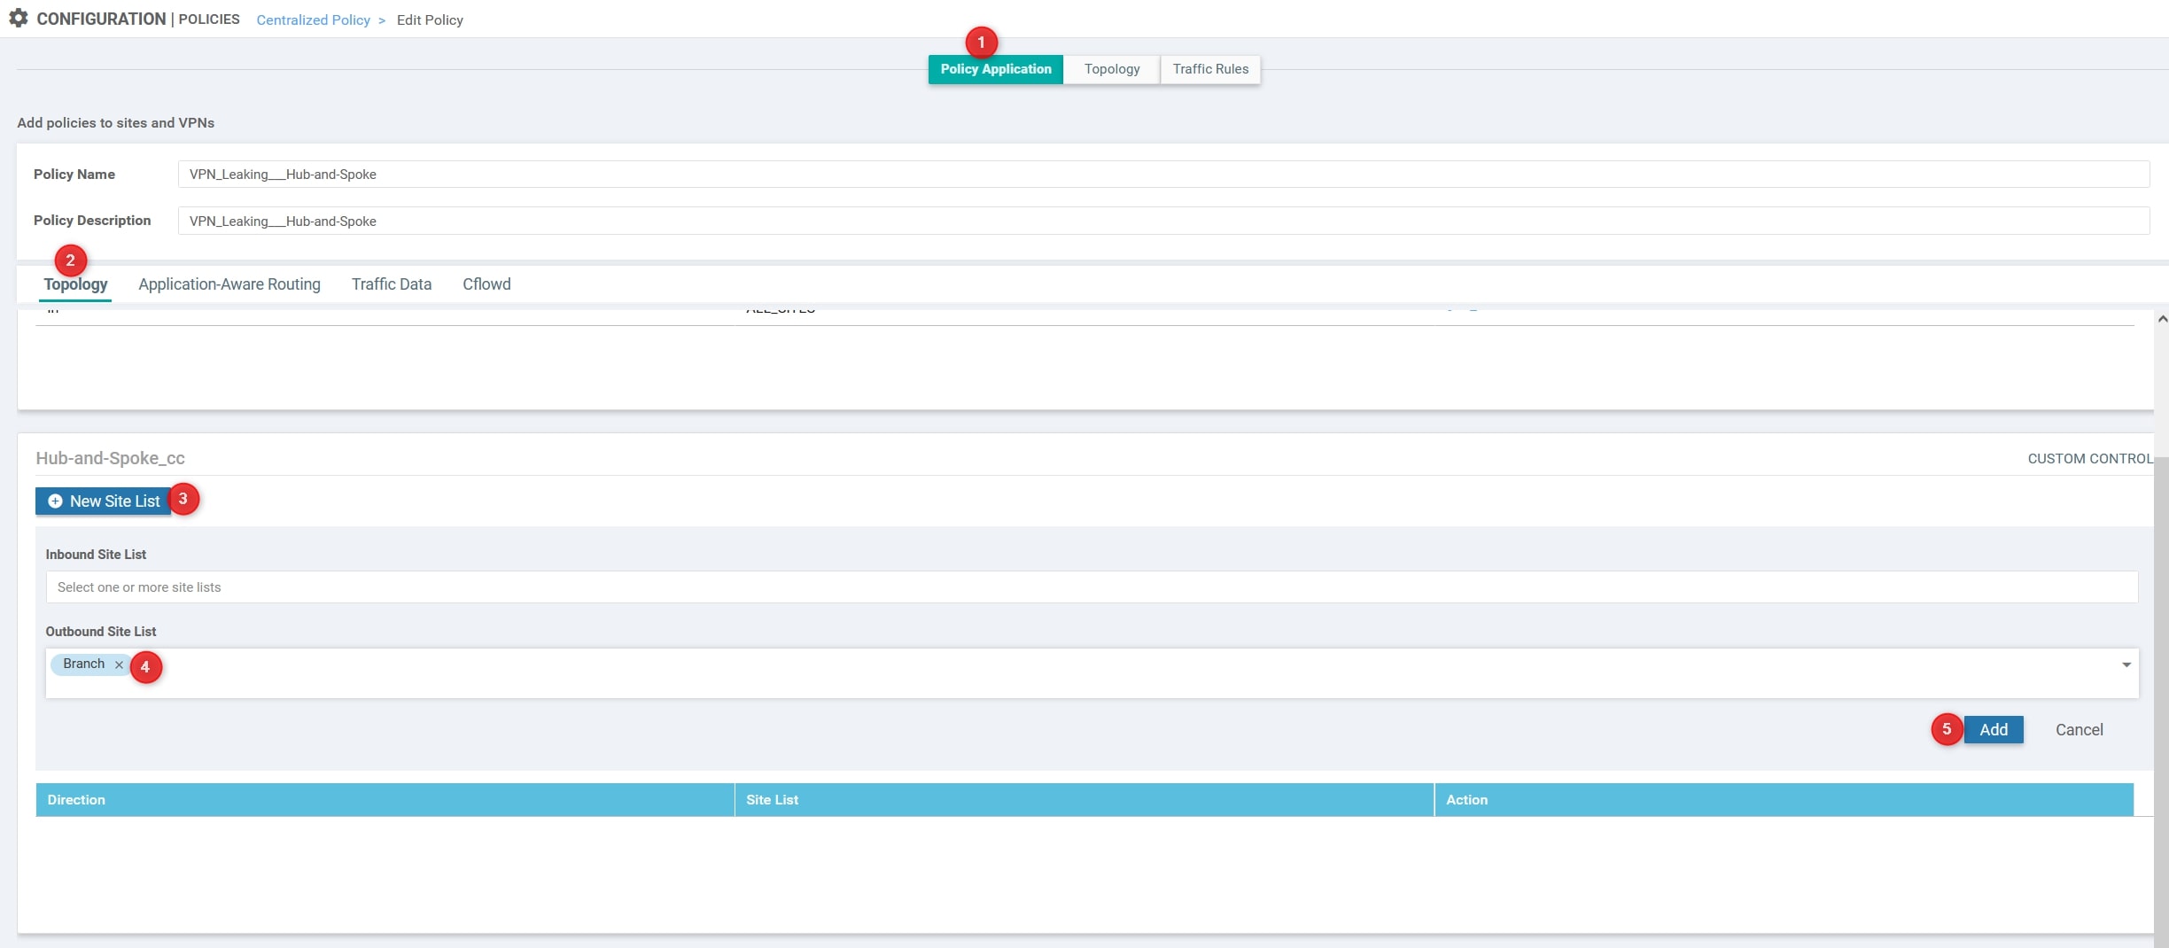Remove the Branch tag via its x

pyautogui.click(x=119, y=664)
